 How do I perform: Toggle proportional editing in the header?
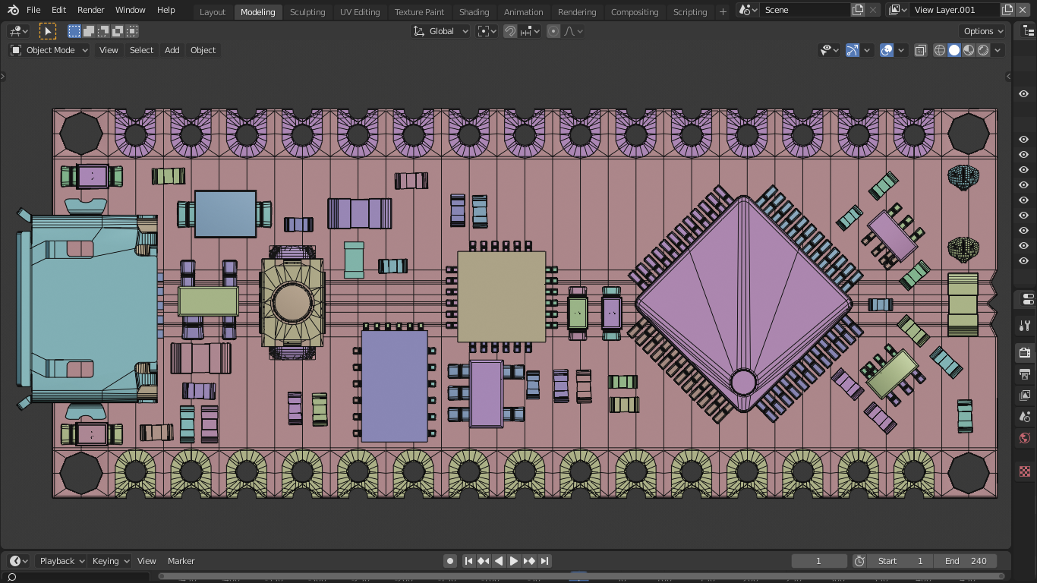[x=552, y=31]
